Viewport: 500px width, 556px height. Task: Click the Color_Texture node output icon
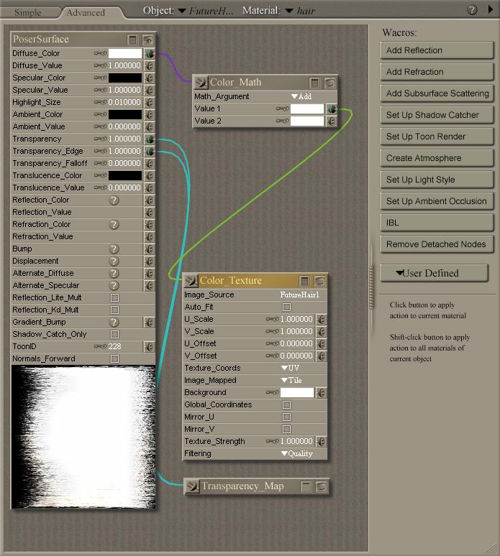point(191,281)
